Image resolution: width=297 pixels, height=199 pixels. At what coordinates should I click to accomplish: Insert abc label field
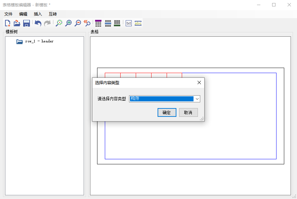click(138, 23)
